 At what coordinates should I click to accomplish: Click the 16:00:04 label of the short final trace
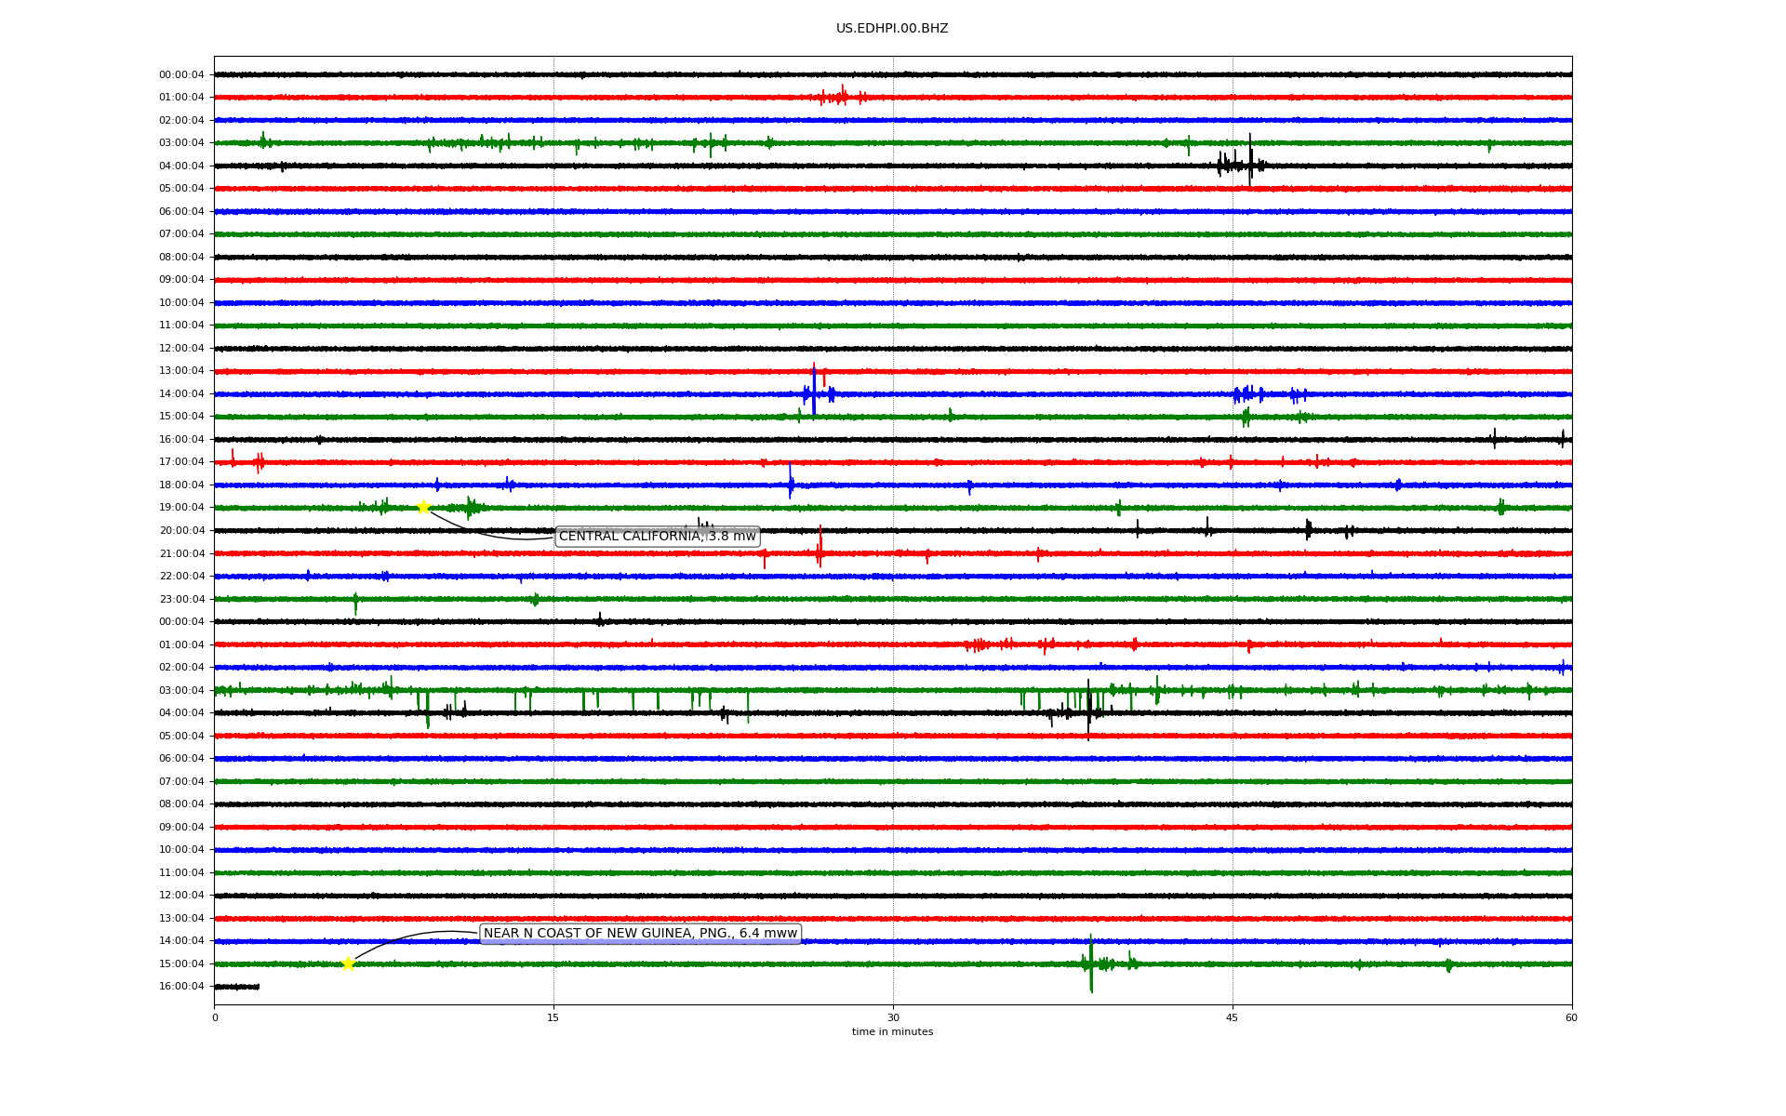181,987
